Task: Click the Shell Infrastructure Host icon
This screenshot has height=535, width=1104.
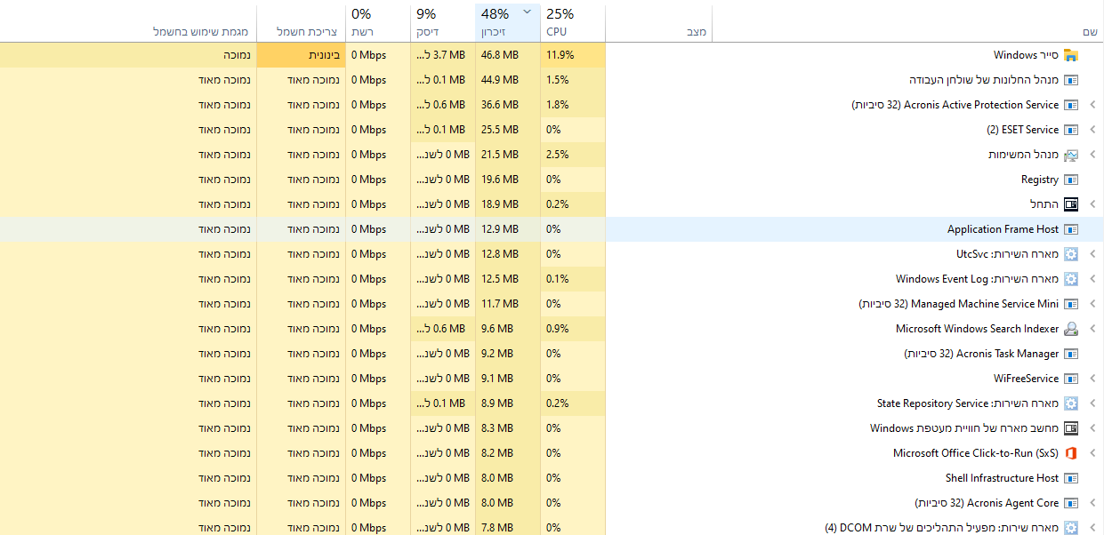Action: click(x=1071, y=478)
